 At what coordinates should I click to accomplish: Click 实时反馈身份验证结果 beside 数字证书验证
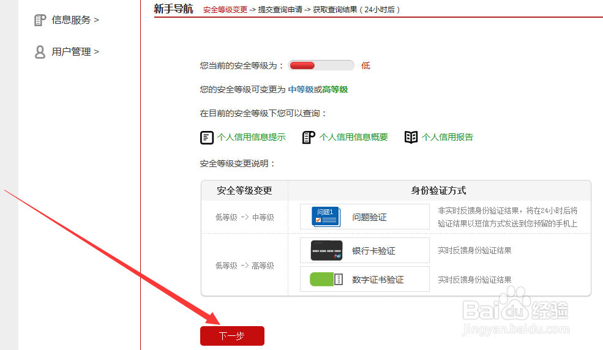(x=474, y=280)
